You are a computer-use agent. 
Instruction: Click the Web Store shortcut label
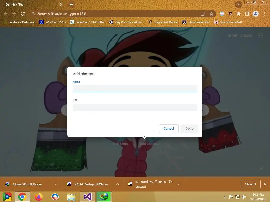120,144
